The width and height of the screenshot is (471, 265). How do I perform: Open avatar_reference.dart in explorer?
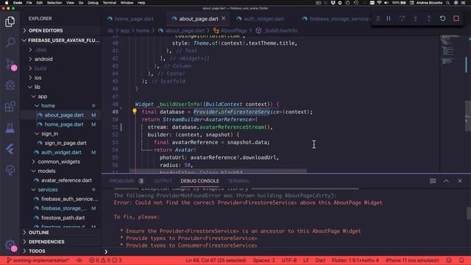(66, 180)
